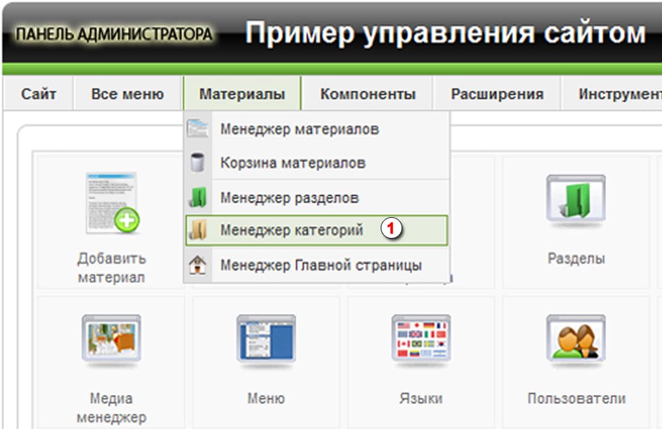
Task: Click the icon beside Менеджер материалов
Action: 198,129
